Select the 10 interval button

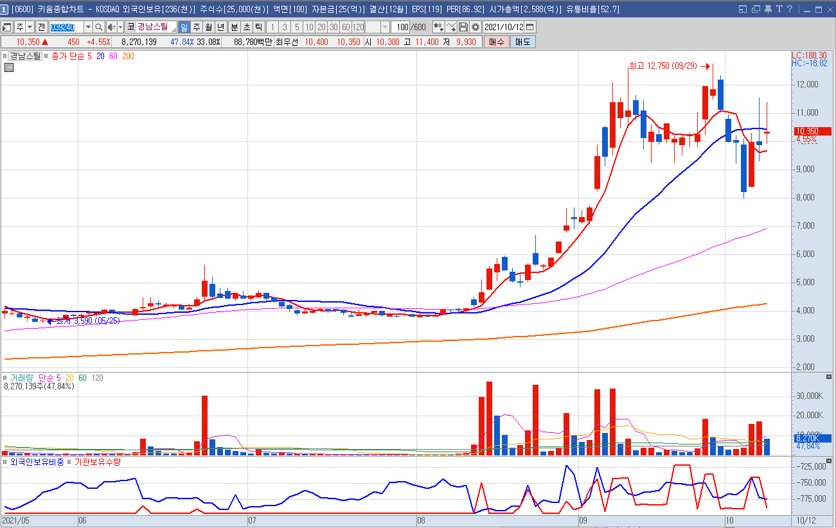[309, 27]
